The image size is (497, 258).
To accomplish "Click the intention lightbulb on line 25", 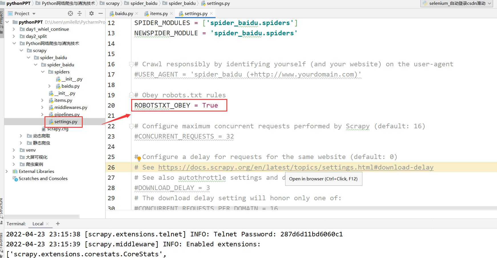I will [139, 159].
